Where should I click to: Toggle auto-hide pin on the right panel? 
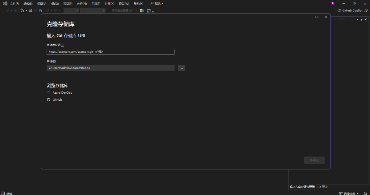[x=361, y=19]
